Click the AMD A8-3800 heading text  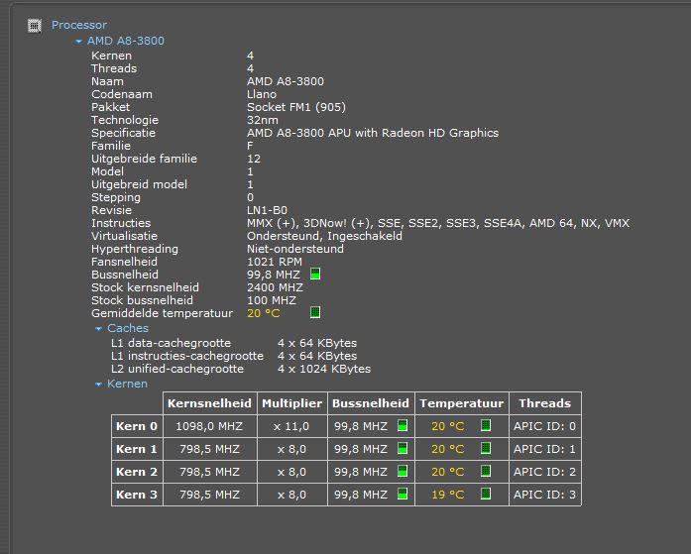click(126, 41)
